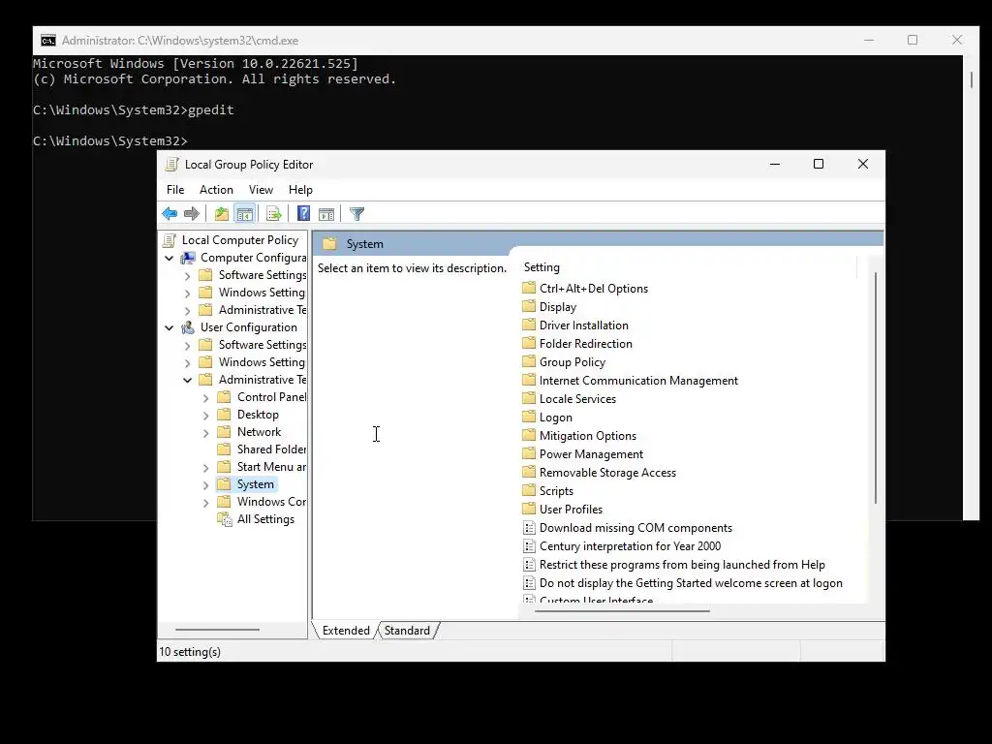This screenshot has width=992, height=744.
Task: Click the All Settings tree icon
Action: 225,519
